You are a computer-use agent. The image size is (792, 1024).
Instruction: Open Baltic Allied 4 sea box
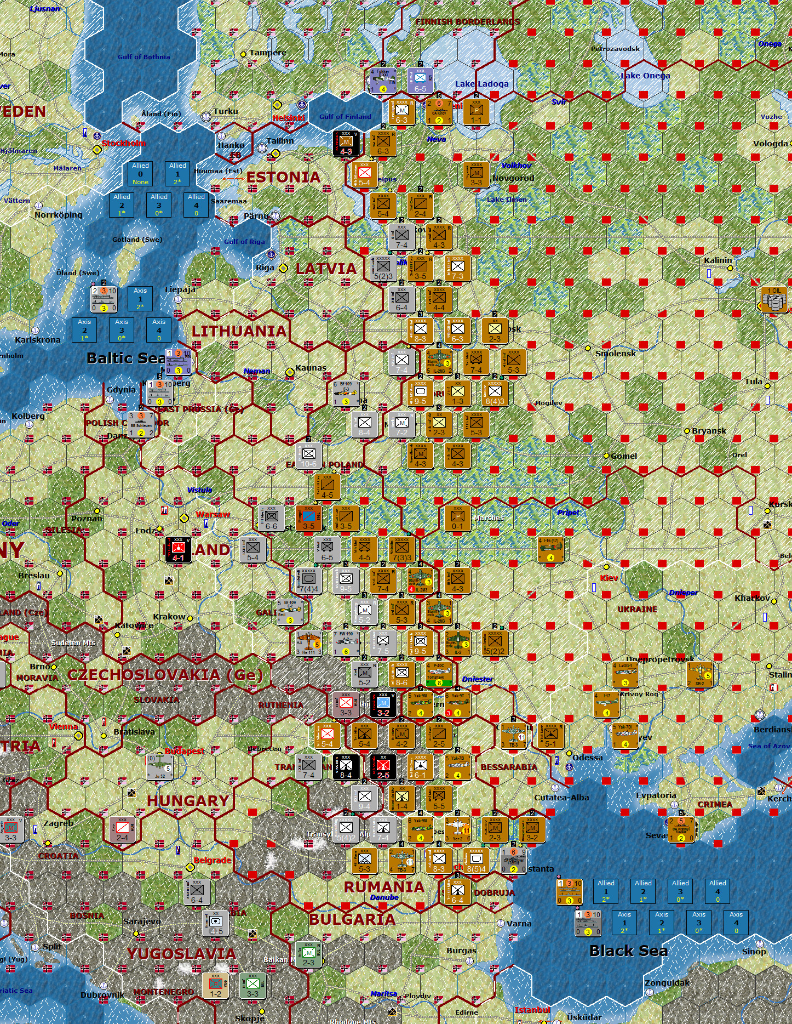196,205
